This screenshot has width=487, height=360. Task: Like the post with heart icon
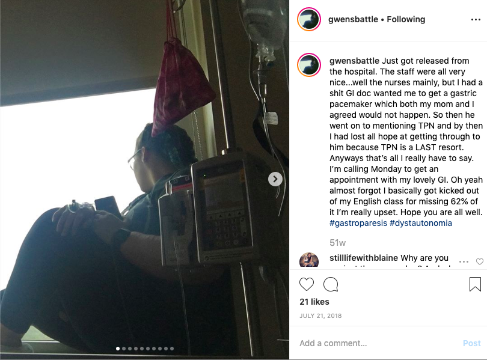coord(306,284)
